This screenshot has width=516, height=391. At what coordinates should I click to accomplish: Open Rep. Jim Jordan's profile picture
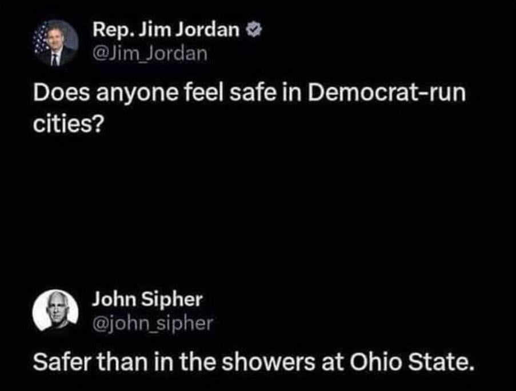(55, 43)
